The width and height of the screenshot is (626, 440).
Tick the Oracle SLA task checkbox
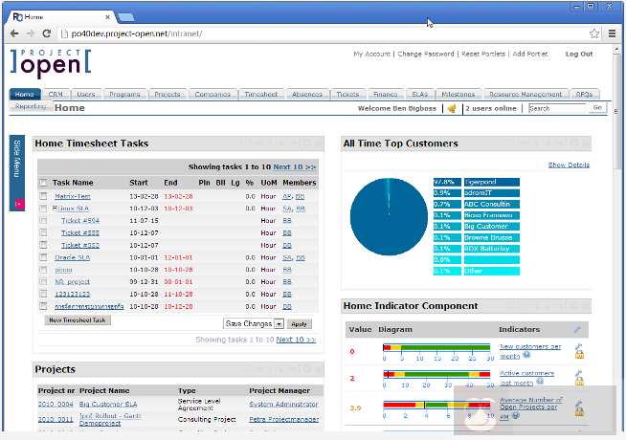(43, 257)
